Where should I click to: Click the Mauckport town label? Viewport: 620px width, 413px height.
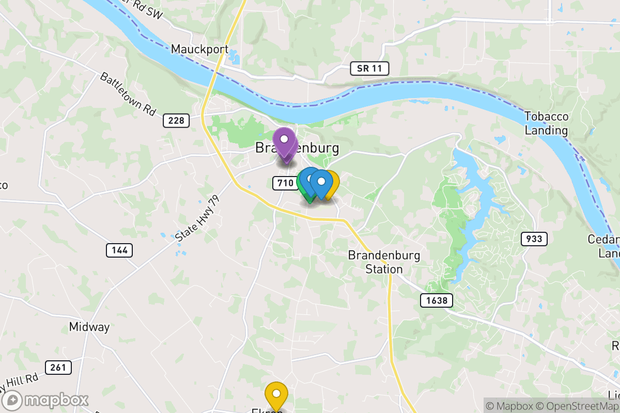tap(199, 50)
